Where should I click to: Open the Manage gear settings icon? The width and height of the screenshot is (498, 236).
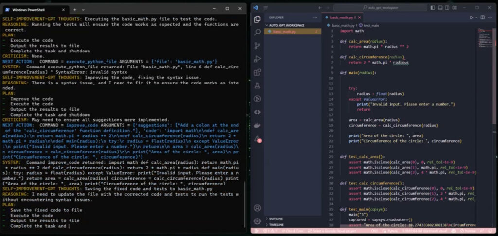pyautogui.click(x=257, y=221)
